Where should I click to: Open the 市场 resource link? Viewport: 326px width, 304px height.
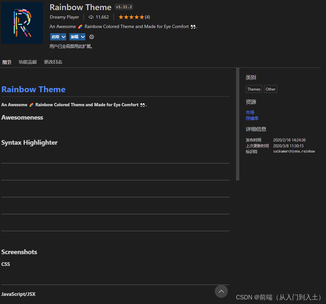[x=250, y=112]
